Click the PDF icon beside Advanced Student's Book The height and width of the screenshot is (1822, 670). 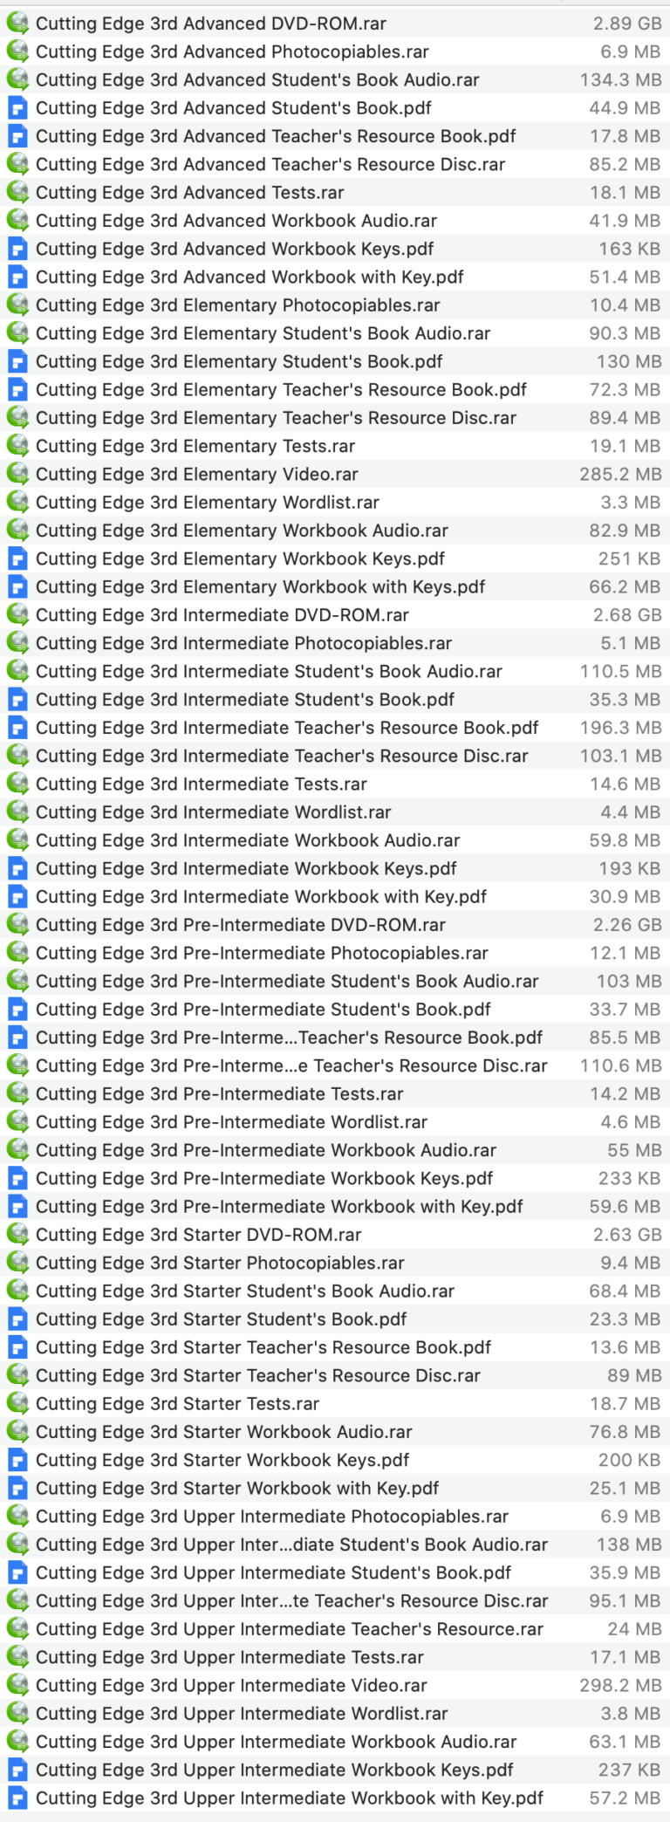tap(17, 107)
